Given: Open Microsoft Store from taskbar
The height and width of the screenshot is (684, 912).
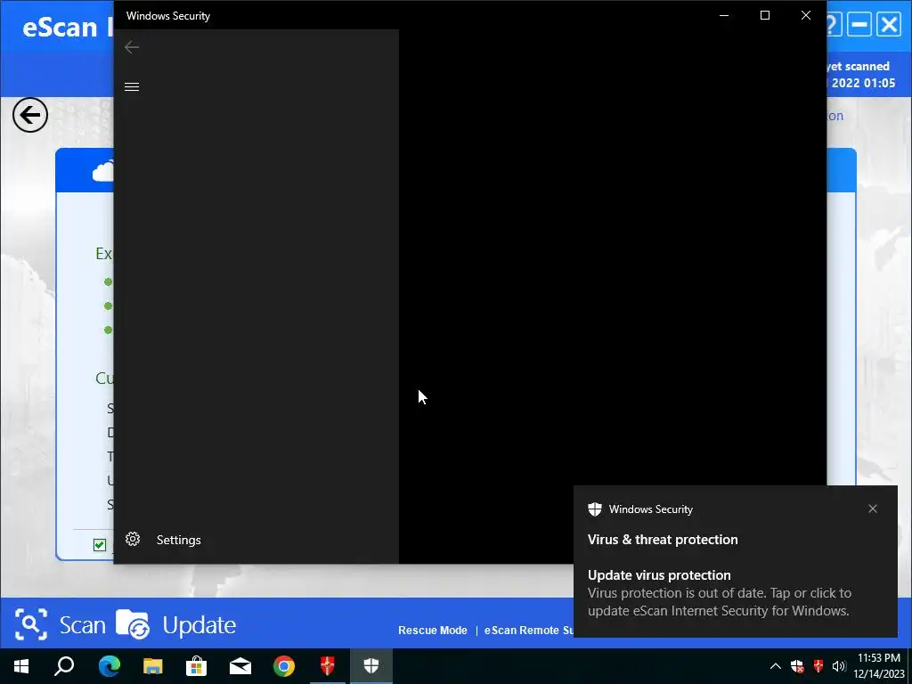Looking at the screenshot, I should coord(197,666).
